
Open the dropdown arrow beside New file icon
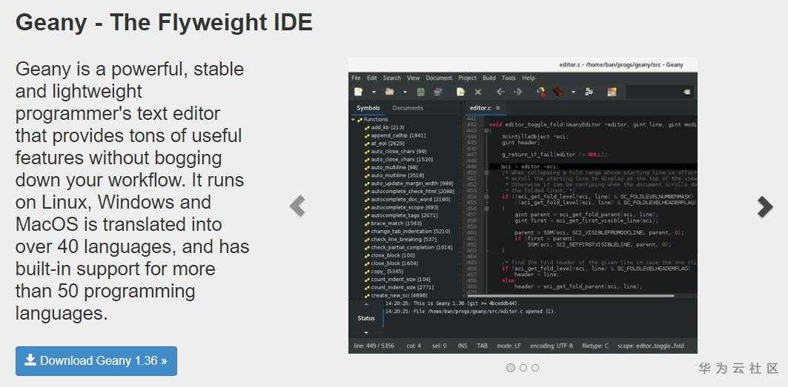pyautogui.click(x=374, y=92)
